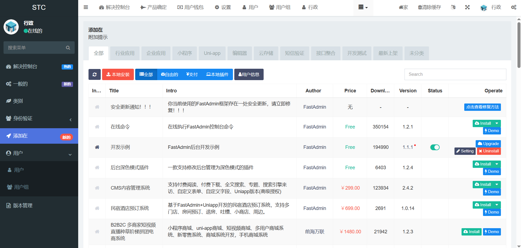Open 用户 in the top navigation
This screenshot has height=248, width=521.
250,7
